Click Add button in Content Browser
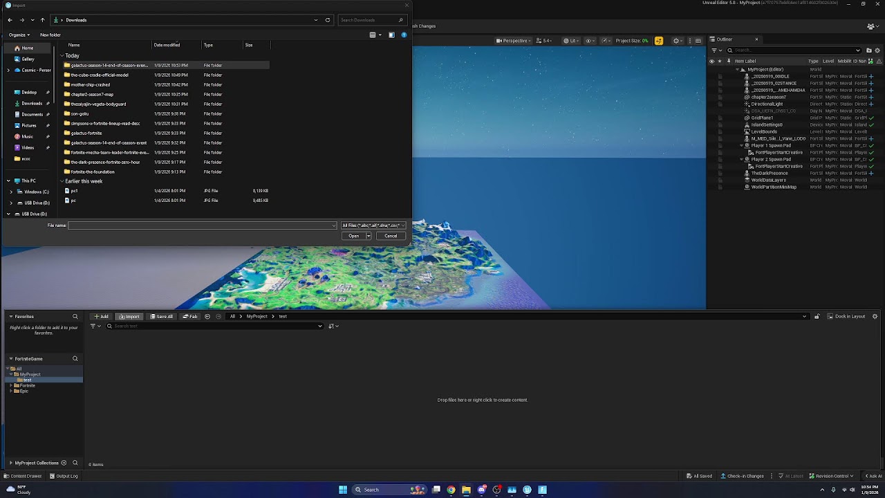Viewport: 885px width, 498px height. pyautogui.click(x=102, y=317)
